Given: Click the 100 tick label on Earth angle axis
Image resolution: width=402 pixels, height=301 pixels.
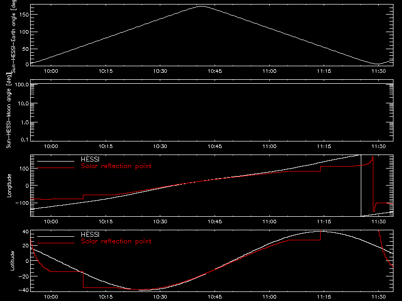Looking at the screenshot, I should 24,32.
